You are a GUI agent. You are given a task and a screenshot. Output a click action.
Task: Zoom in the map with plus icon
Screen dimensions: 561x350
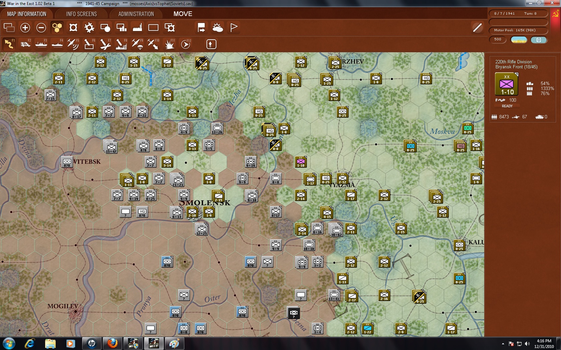point(25,28)
